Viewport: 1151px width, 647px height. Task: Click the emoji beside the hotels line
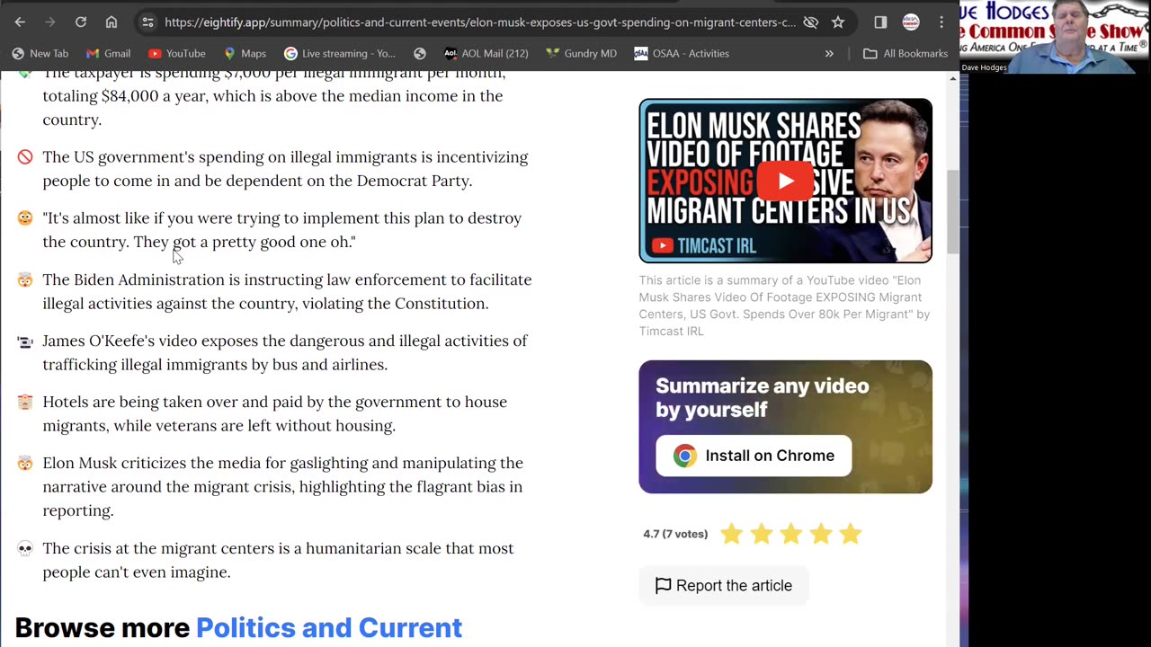pos(25,403)
